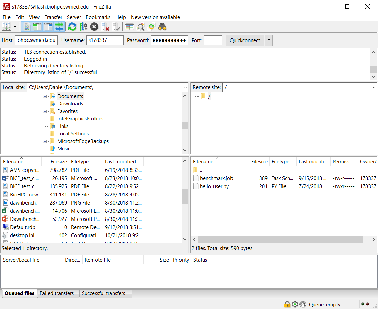Open the File menu
The image size is (378, 309).
6,17
